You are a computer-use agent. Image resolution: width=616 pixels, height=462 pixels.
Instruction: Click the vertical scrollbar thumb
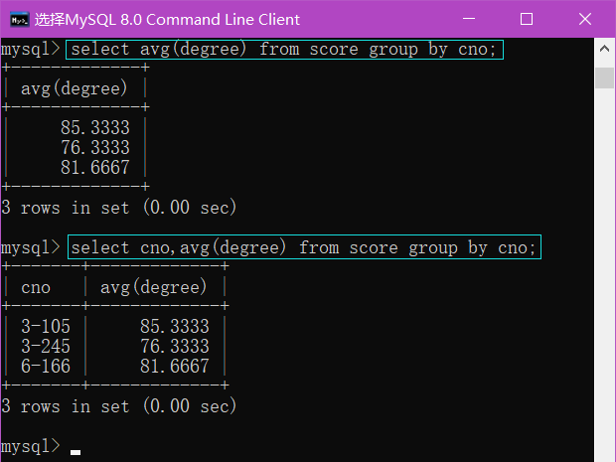point(604,77)
